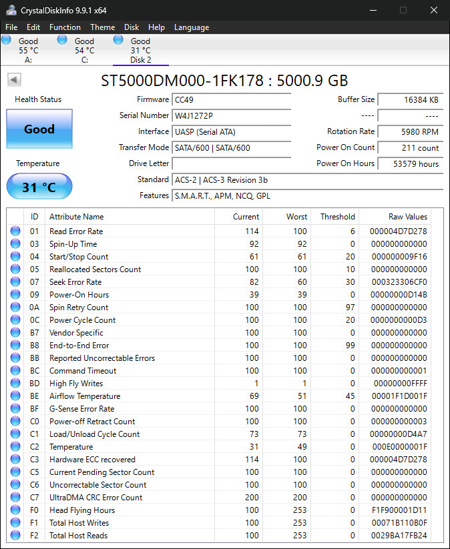Switch to the Disk 2 tab
Viewport: 450px width, 549px height.
point(140,50)
